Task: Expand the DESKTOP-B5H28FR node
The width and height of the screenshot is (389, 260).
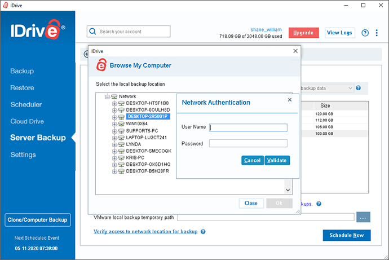Action: [x=114, y=171]
